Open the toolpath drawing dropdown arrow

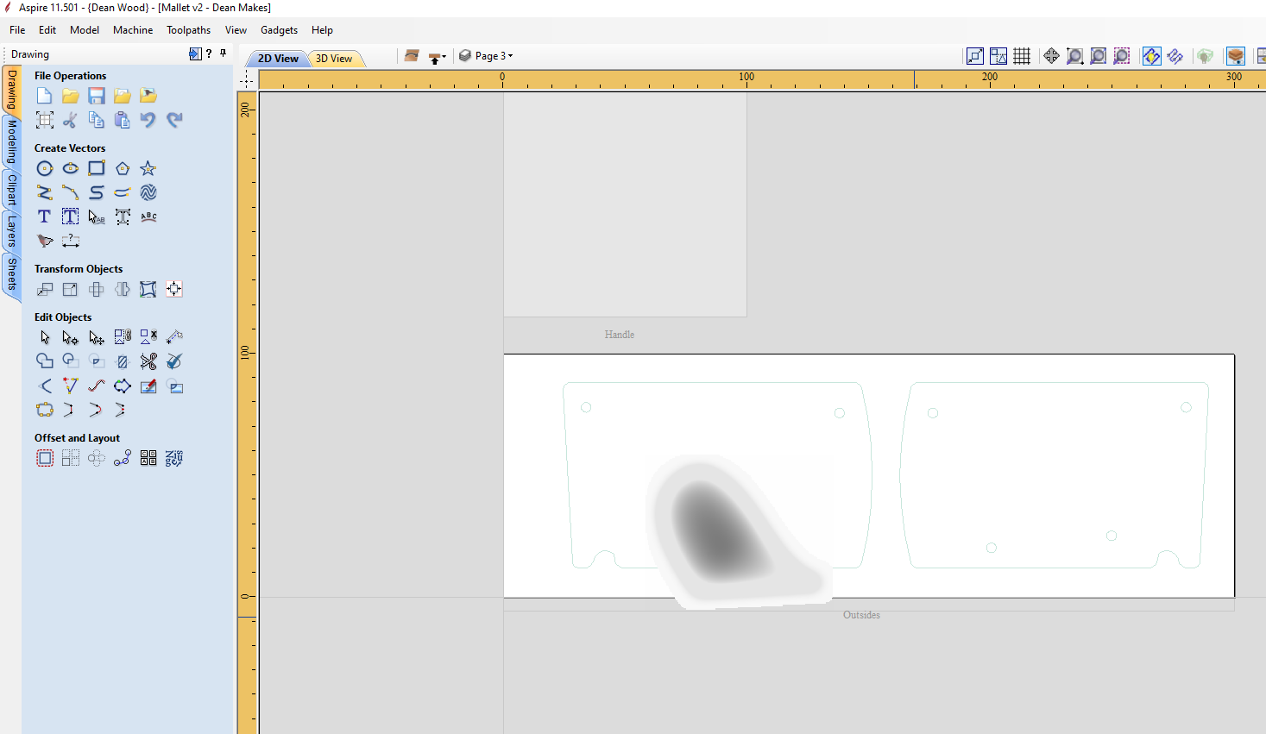(x=444, y=57)
